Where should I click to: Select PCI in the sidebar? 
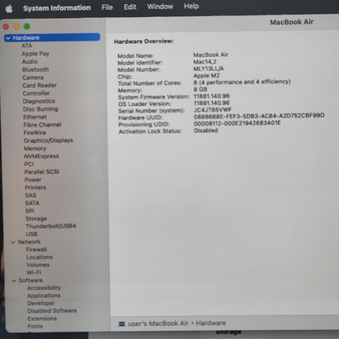click(x=29, y=164)
